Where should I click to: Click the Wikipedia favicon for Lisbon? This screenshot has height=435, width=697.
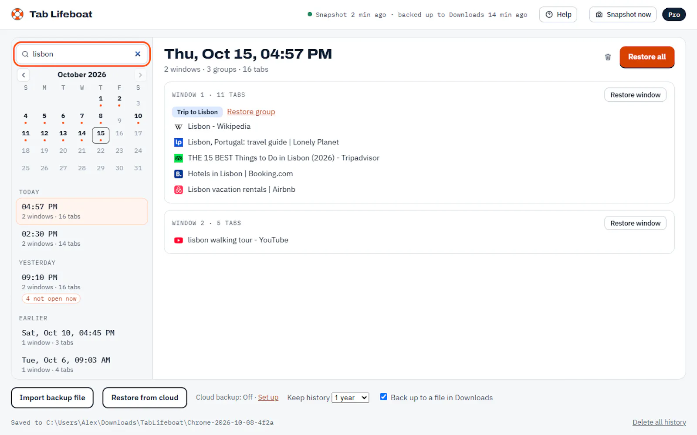[x=179, y=127]
